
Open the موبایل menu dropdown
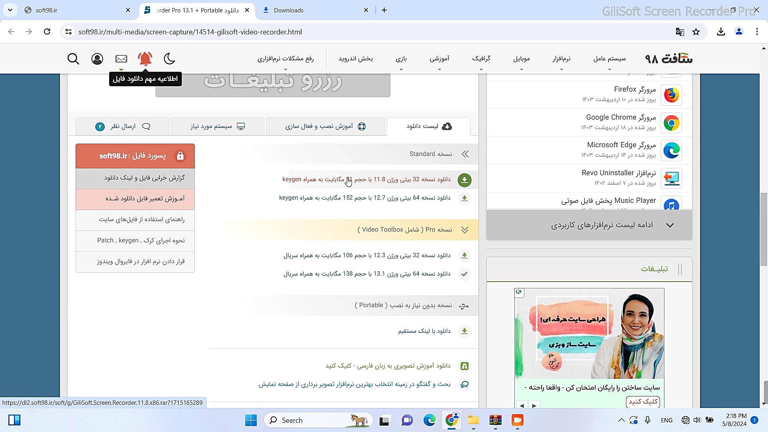pyautogui.click(x=522, y=59)
